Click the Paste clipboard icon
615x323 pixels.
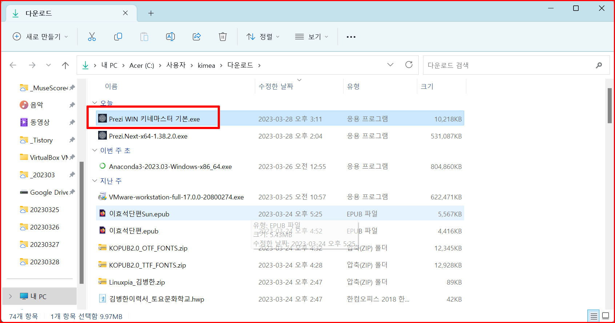144,37
